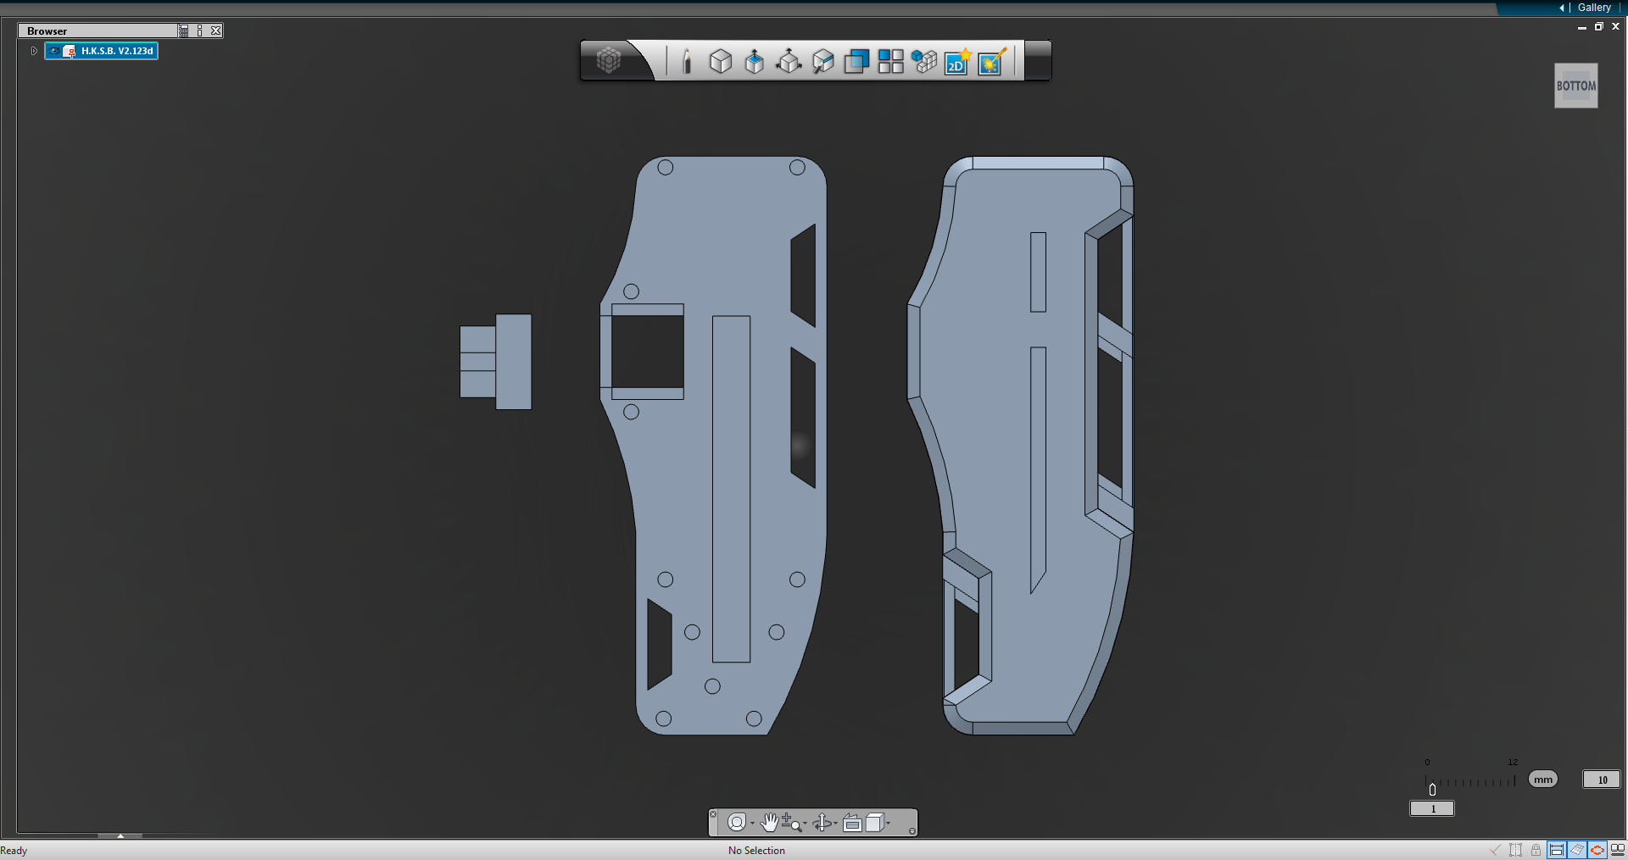Screen dimensions: 1628x860
Task: Select the Pan hand tool
Action: click(x=769, y=823)
